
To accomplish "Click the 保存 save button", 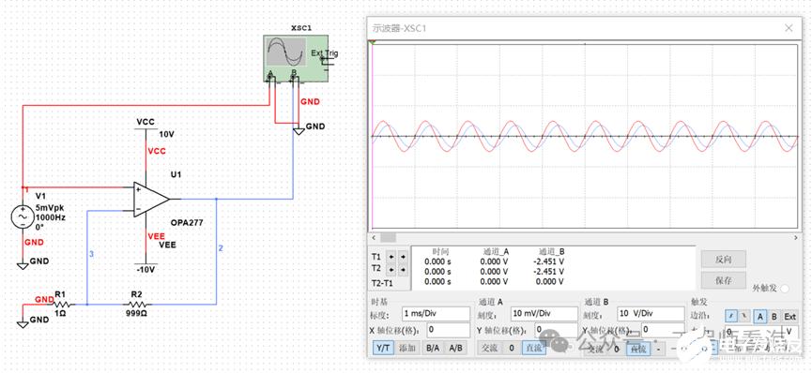I will click(724, 281).
